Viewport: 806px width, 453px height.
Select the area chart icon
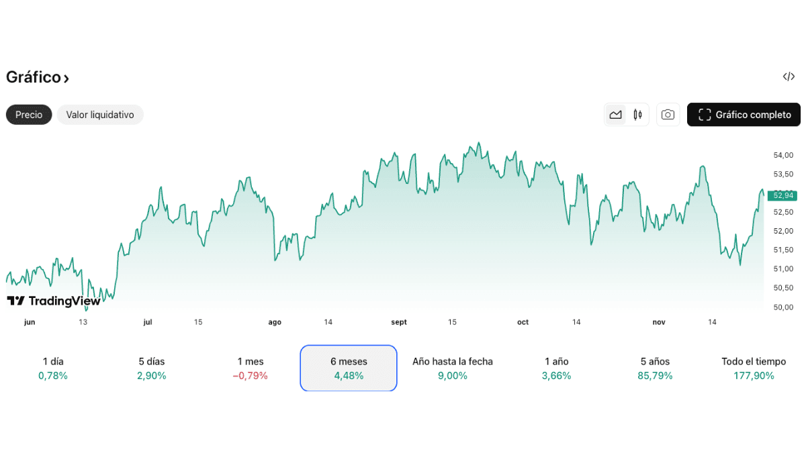tap(615, 114)
